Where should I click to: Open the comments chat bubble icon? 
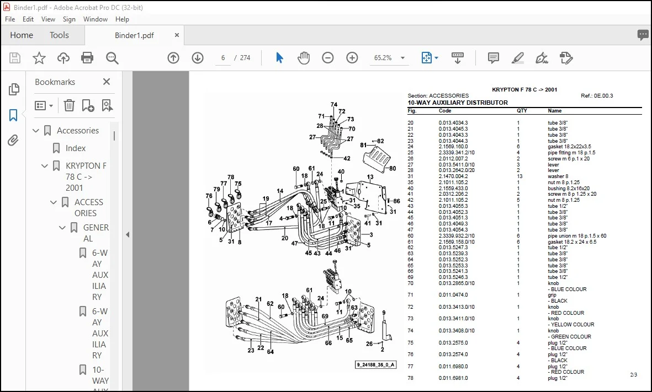pos(643,35)
